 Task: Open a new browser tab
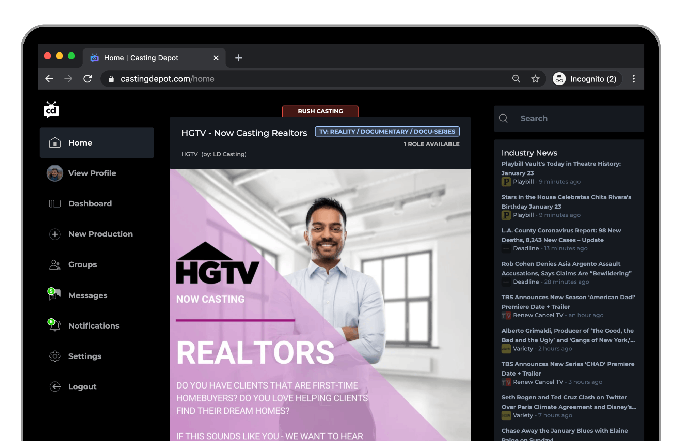[x=239, y=58]
